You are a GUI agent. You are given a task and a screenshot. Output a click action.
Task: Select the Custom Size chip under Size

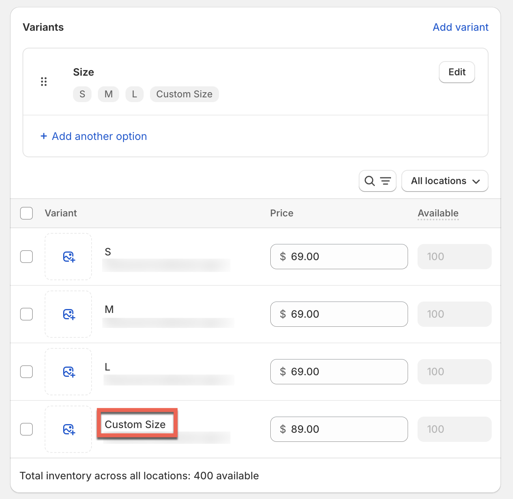(184, 94)
